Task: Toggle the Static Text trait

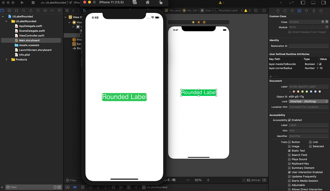Action: (x=290, y=151)
